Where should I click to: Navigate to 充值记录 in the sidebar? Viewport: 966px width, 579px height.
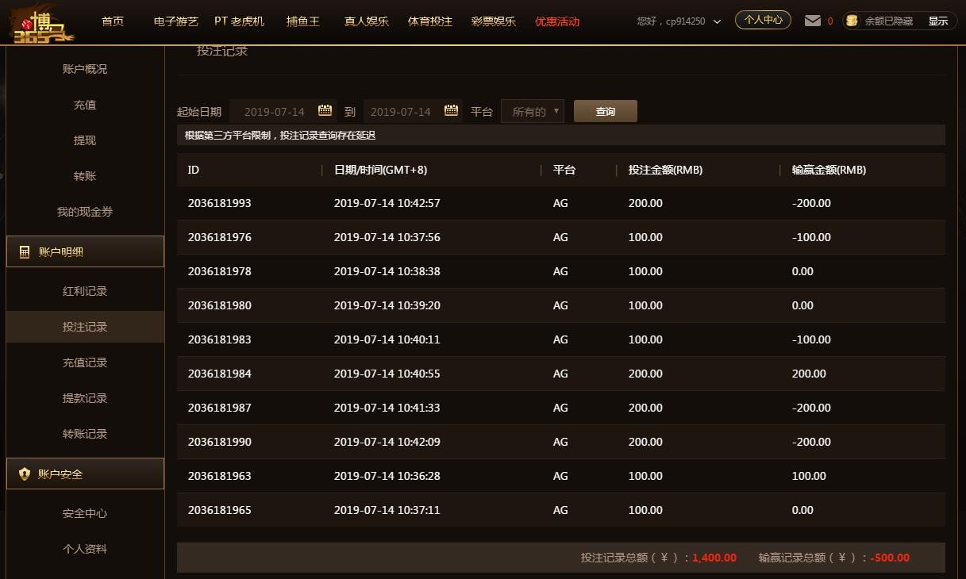[85, 362]
